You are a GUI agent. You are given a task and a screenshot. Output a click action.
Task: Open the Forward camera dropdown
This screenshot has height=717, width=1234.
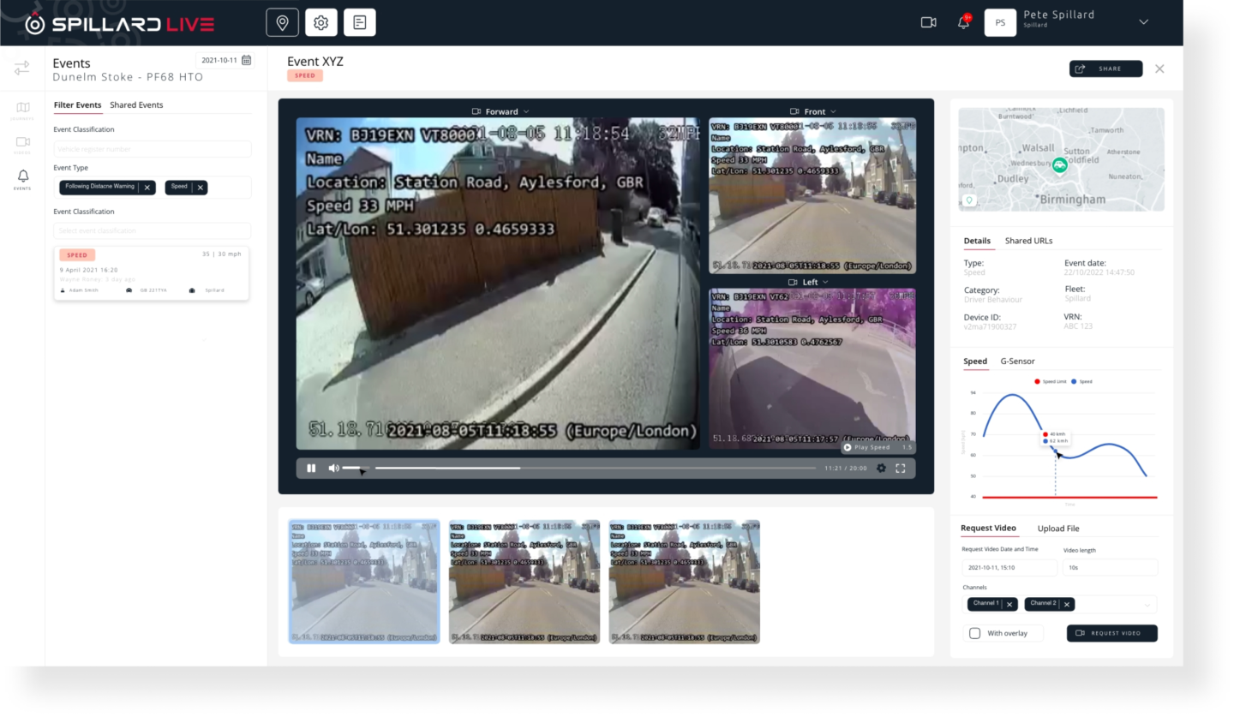(x=501, y=111)
